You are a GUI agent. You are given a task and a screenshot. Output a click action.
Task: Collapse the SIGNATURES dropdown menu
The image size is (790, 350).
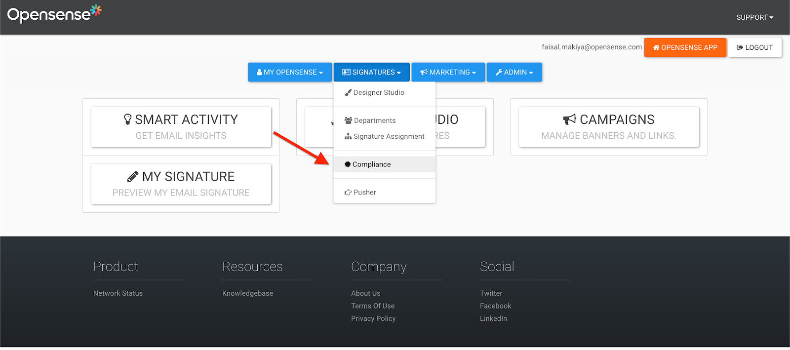(371, 72)
